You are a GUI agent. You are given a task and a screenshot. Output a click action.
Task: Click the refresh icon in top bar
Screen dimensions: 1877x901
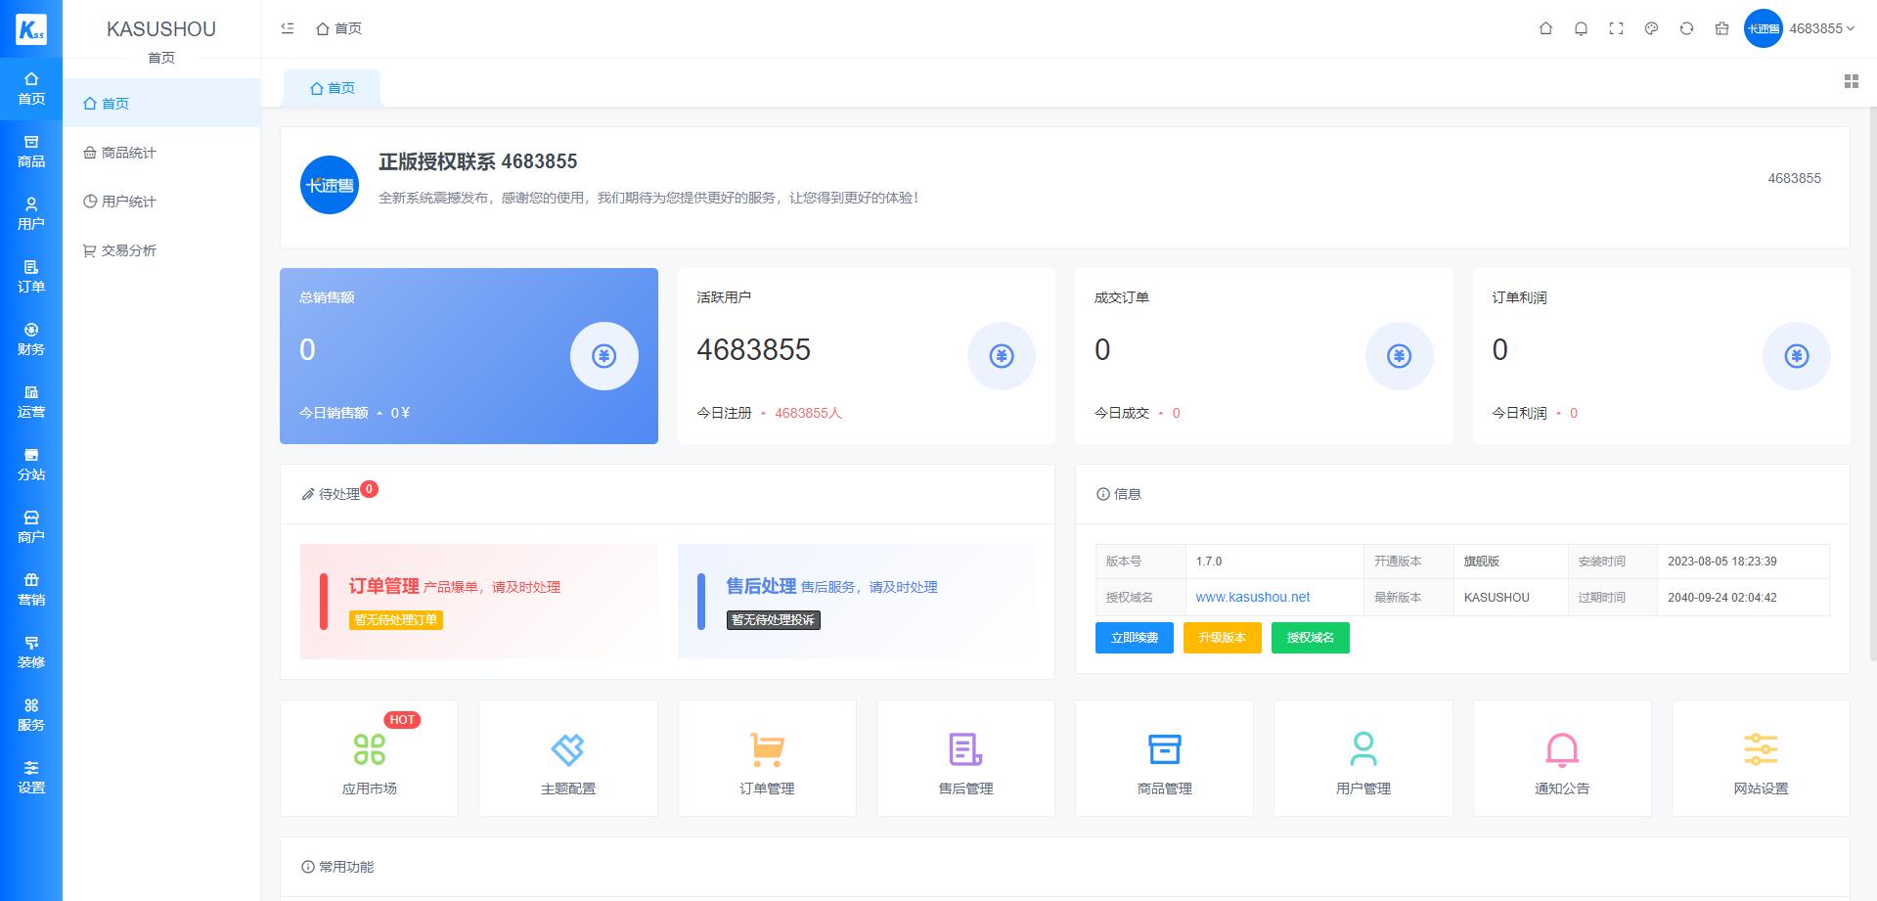tap(1686, 28)
